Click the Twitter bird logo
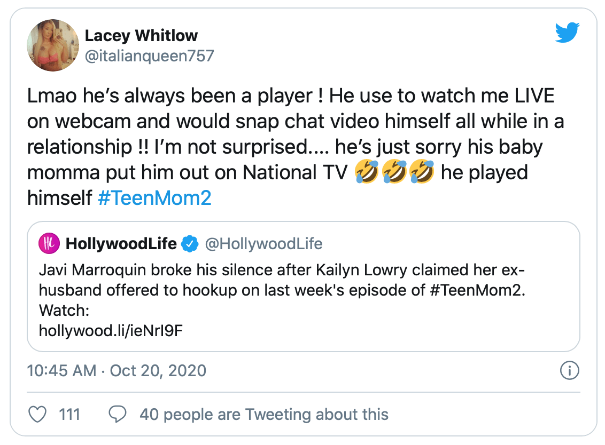The image size is (605, 445). pos(567,33)
